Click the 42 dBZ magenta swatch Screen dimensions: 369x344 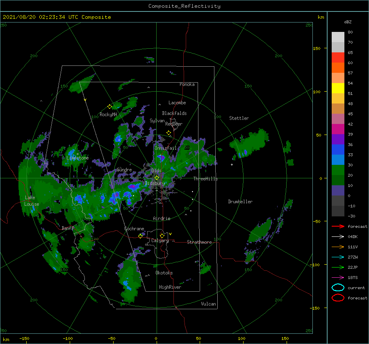click(338, 129)
